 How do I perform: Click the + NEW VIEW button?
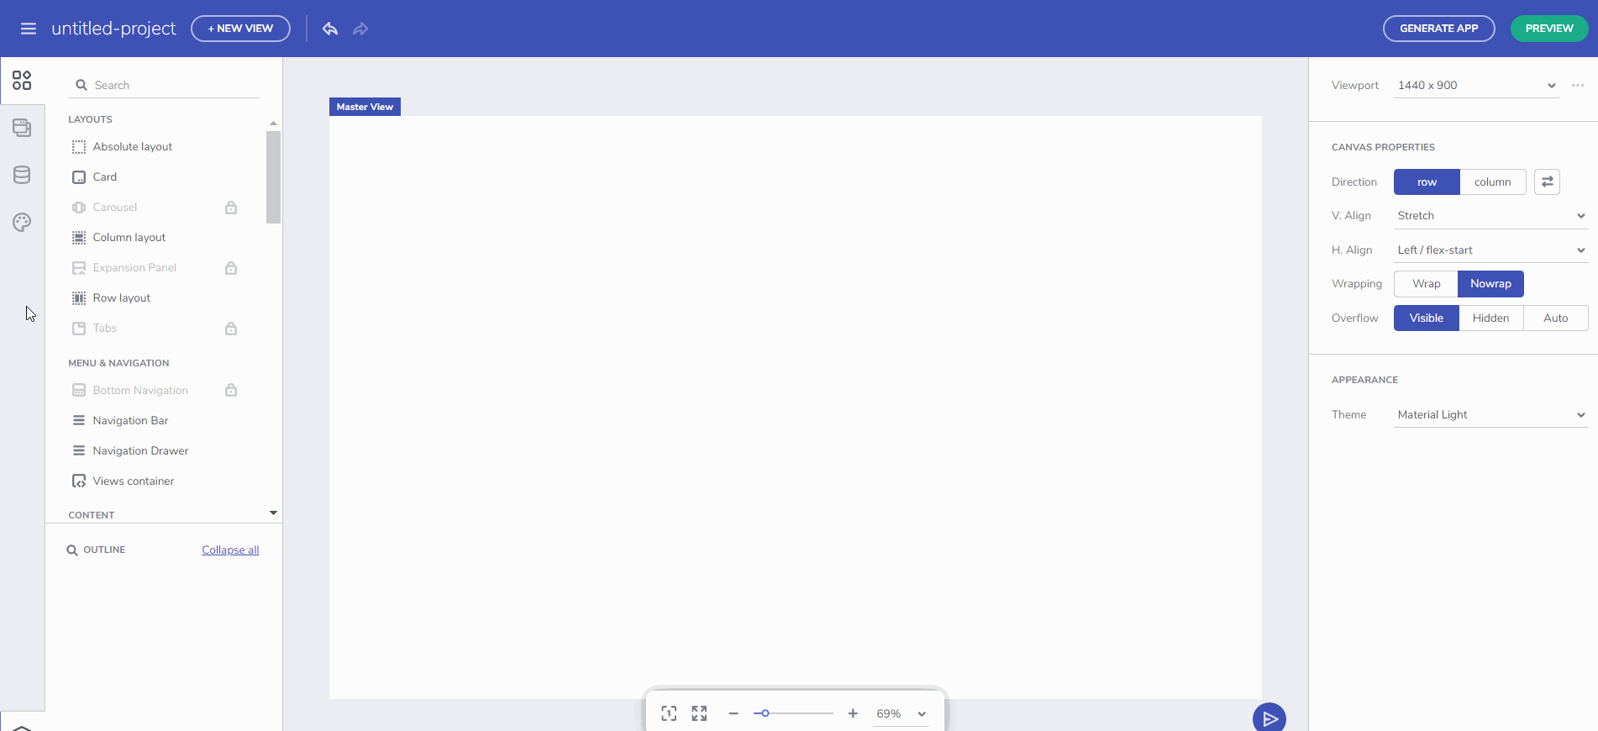coord(240,29)
